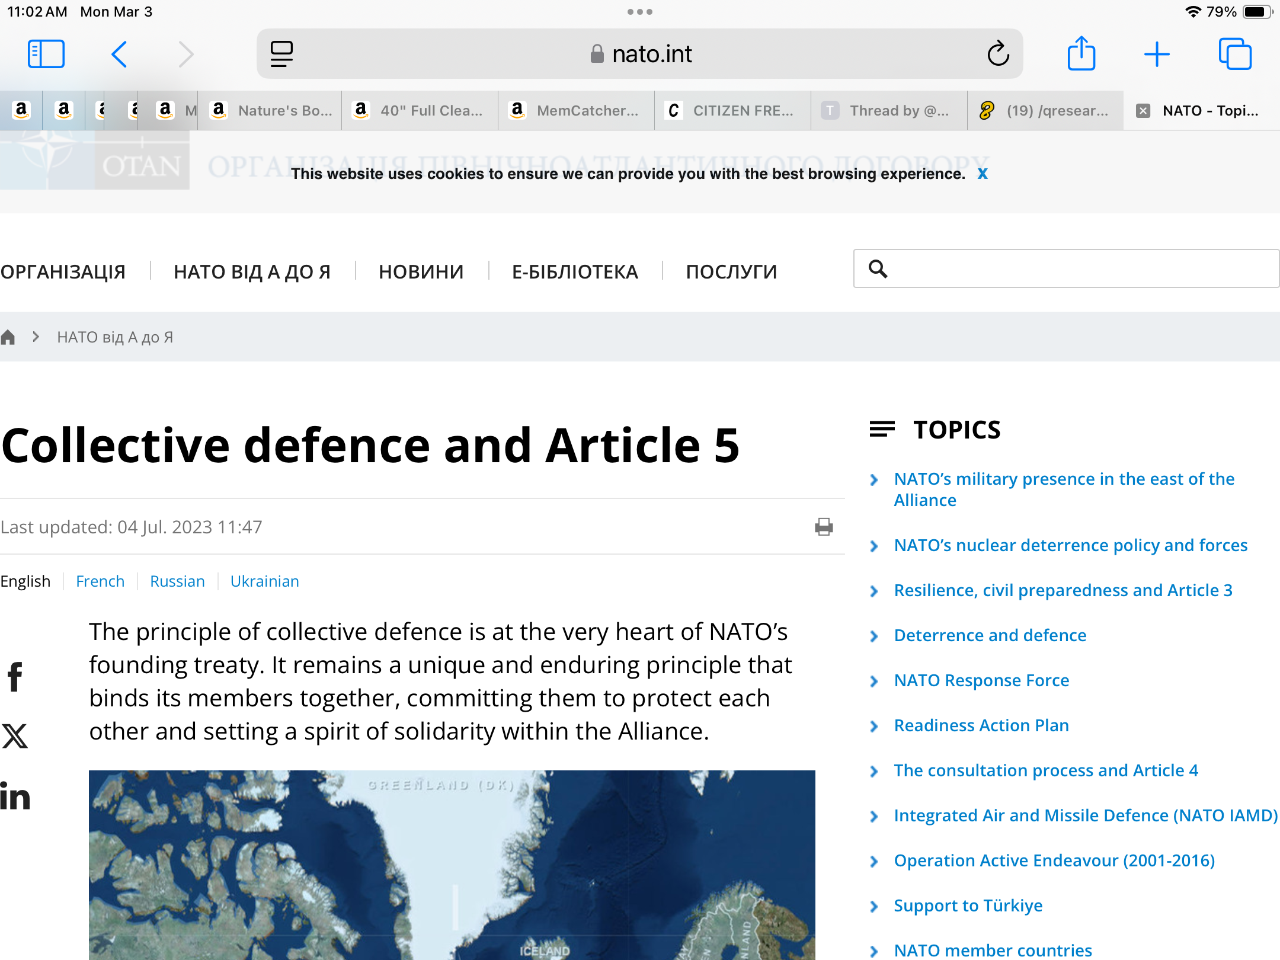Click the Wi-Fi status icon
This screenshot has width=1280, height=960.
click(x=1192, y=12)
